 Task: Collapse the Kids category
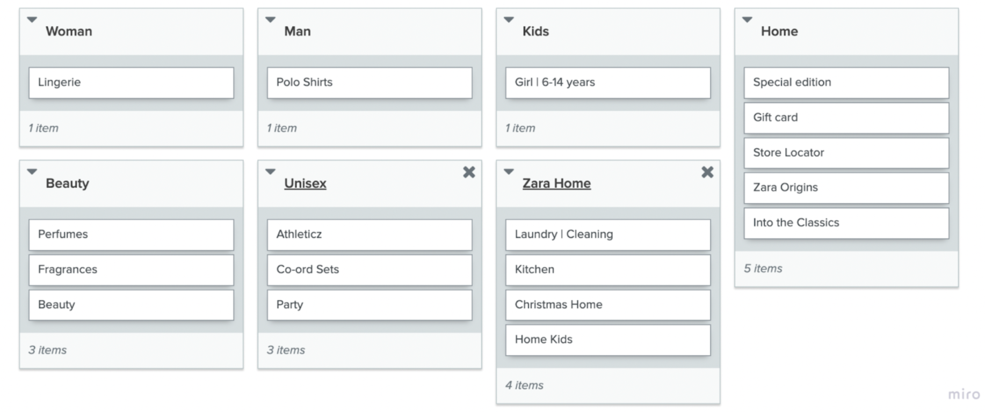509,20
